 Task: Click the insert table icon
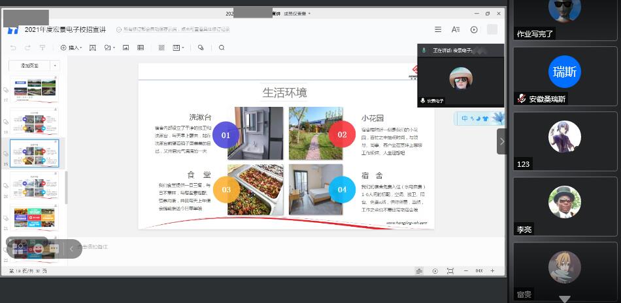point(141,48)
